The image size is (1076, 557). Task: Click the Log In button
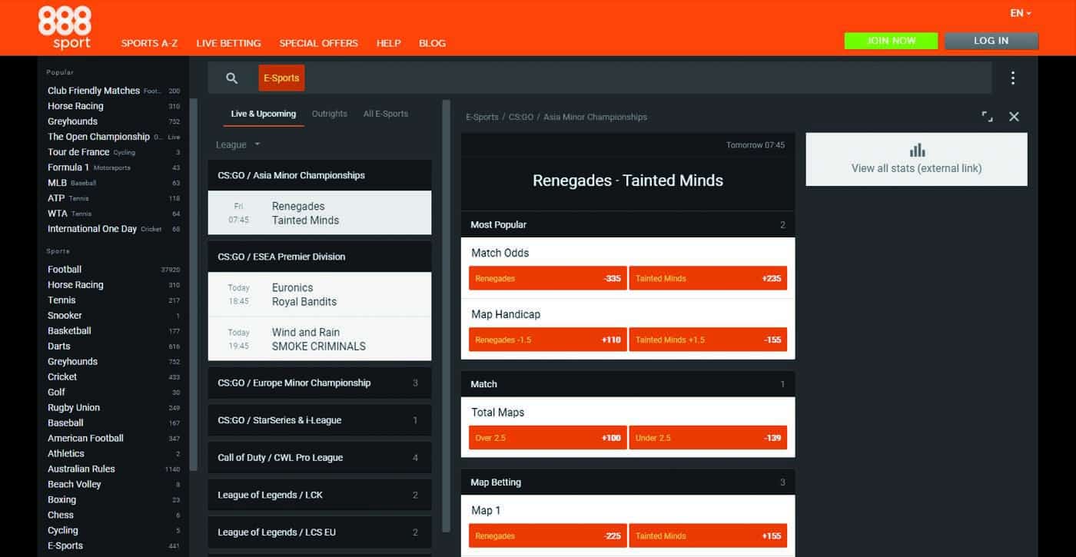(x=991, y=41)
